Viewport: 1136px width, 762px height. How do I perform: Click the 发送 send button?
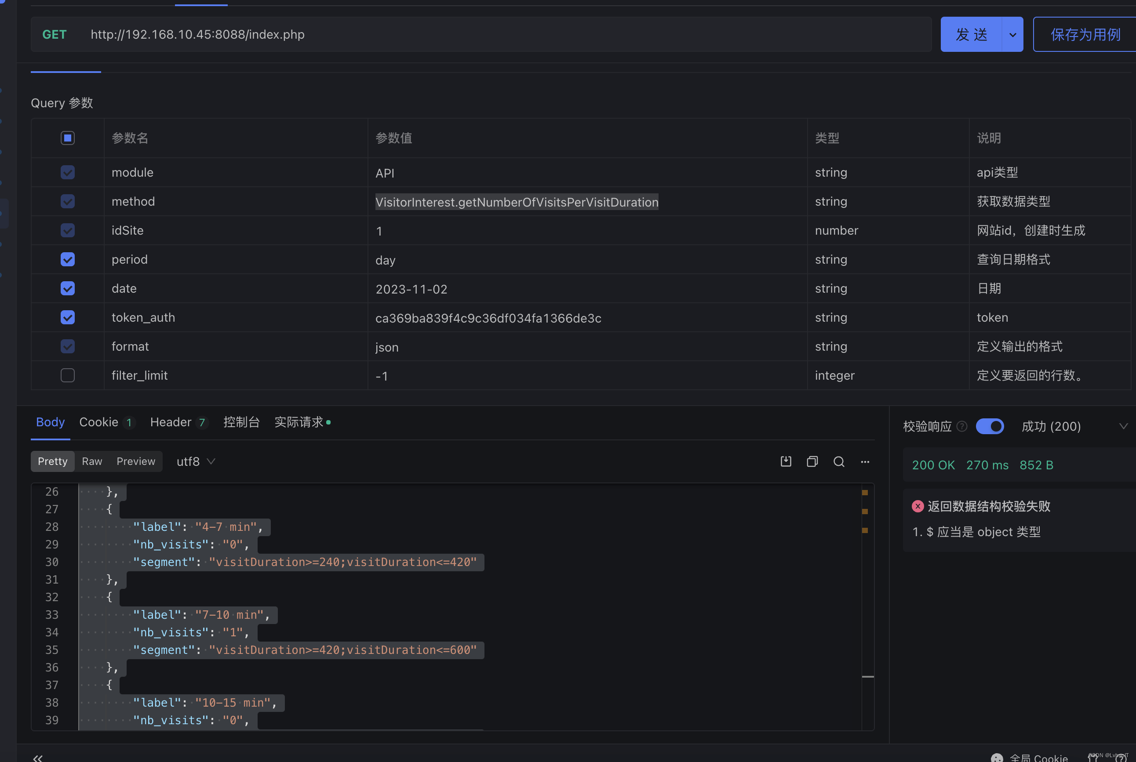971,35
